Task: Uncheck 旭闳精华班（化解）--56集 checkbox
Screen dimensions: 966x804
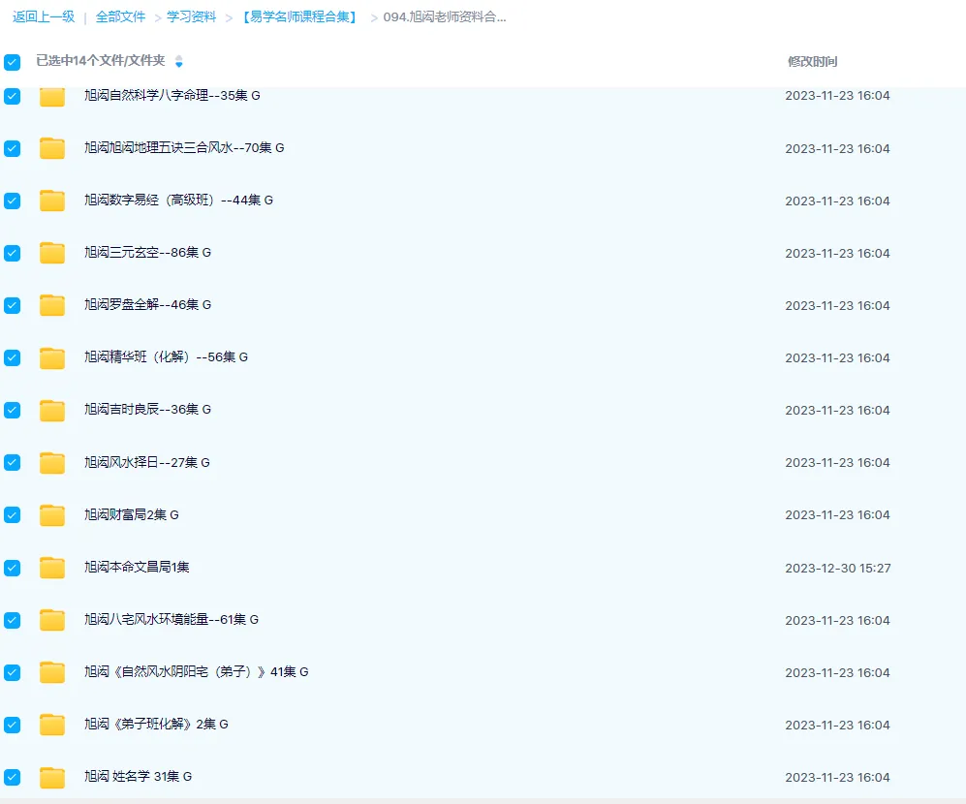Action: [13, 358]
